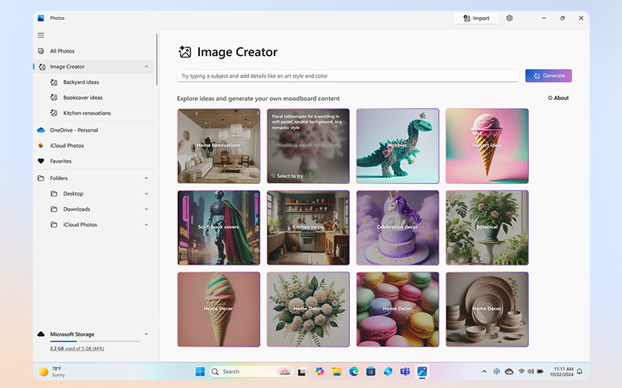Open OneDrive - Personal
This screenshot has height=388, width=622.
pos(74,130)
